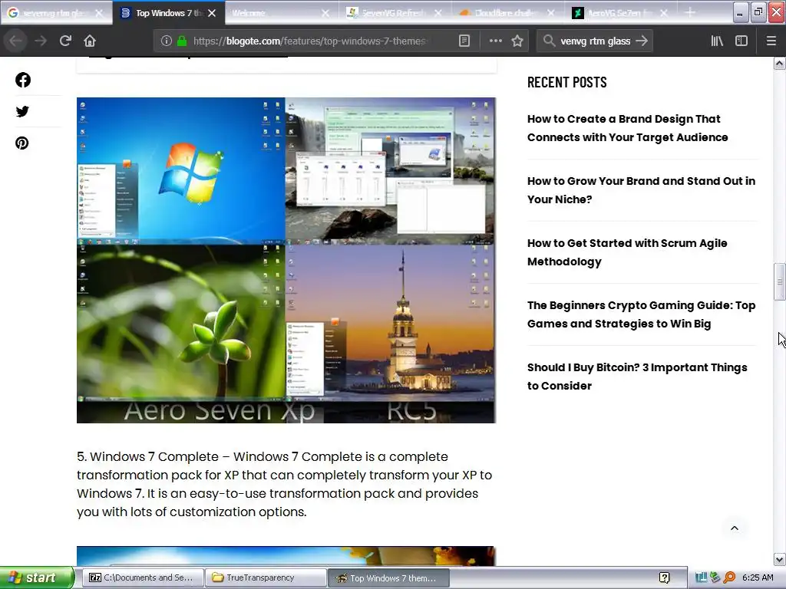The height and width of the screenshot is (589, 786).
Task: Pin the article on Pinterest
Action: (22, 143)
